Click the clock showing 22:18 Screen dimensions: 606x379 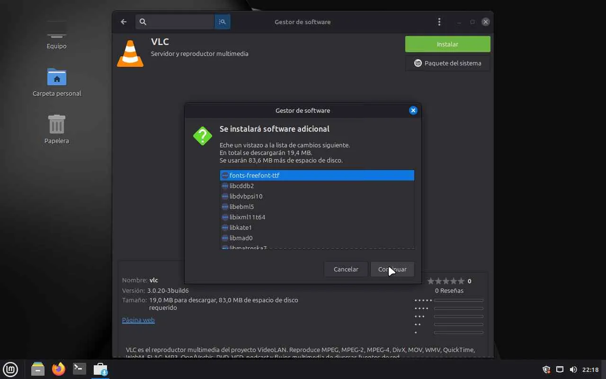[x=590, y=370]
